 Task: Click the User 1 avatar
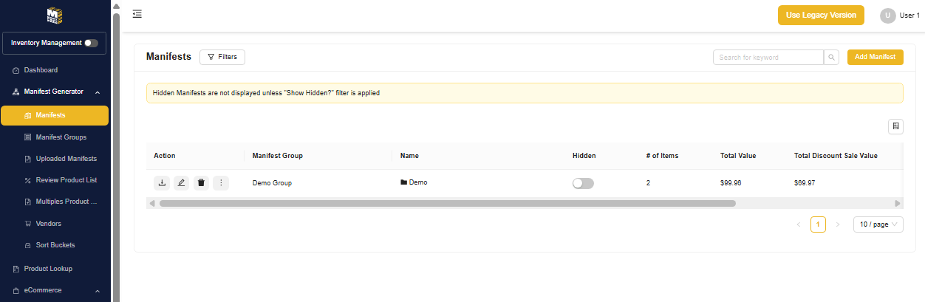click(x=887, y=16)
